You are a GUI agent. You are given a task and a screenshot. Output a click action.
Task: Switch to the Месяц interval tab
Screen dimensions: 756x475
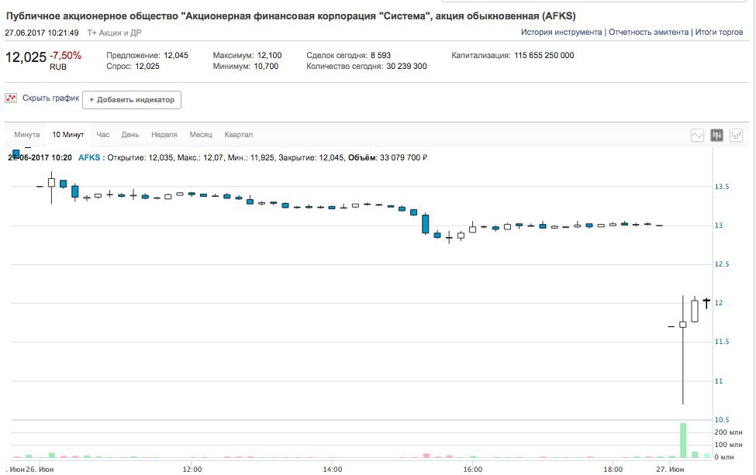click(x=201, y=135)
